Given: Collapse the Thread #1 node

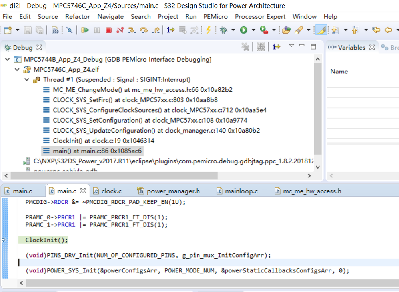Looking at the screenshot, I should point(27,79).
